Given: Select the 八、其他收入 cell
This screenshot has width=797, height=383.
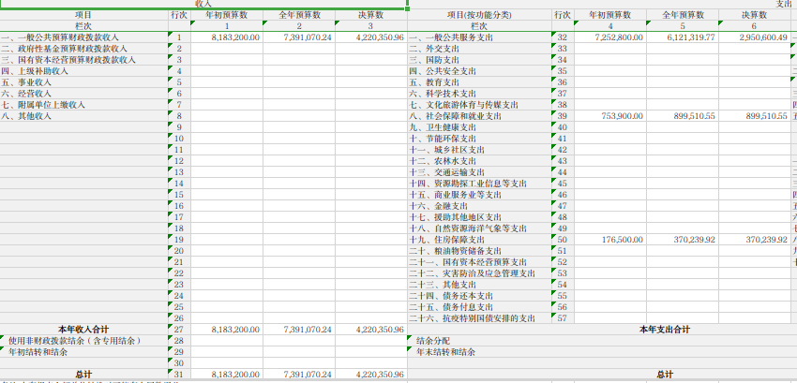Looking at the screenshot, I should [83, 116].
